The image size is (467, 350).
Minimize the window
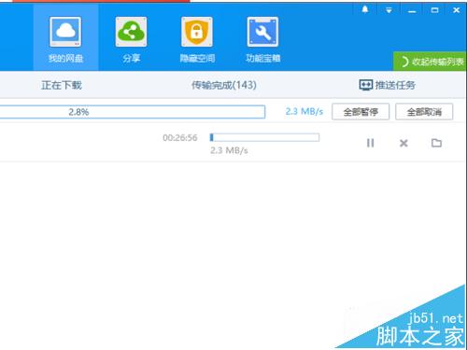coord(412,11)
